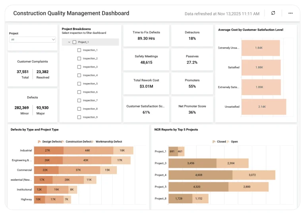Click Project_1 open 461 bar segment
The width and height of the screenshot is (305, 214).
(x=181, y=152)
